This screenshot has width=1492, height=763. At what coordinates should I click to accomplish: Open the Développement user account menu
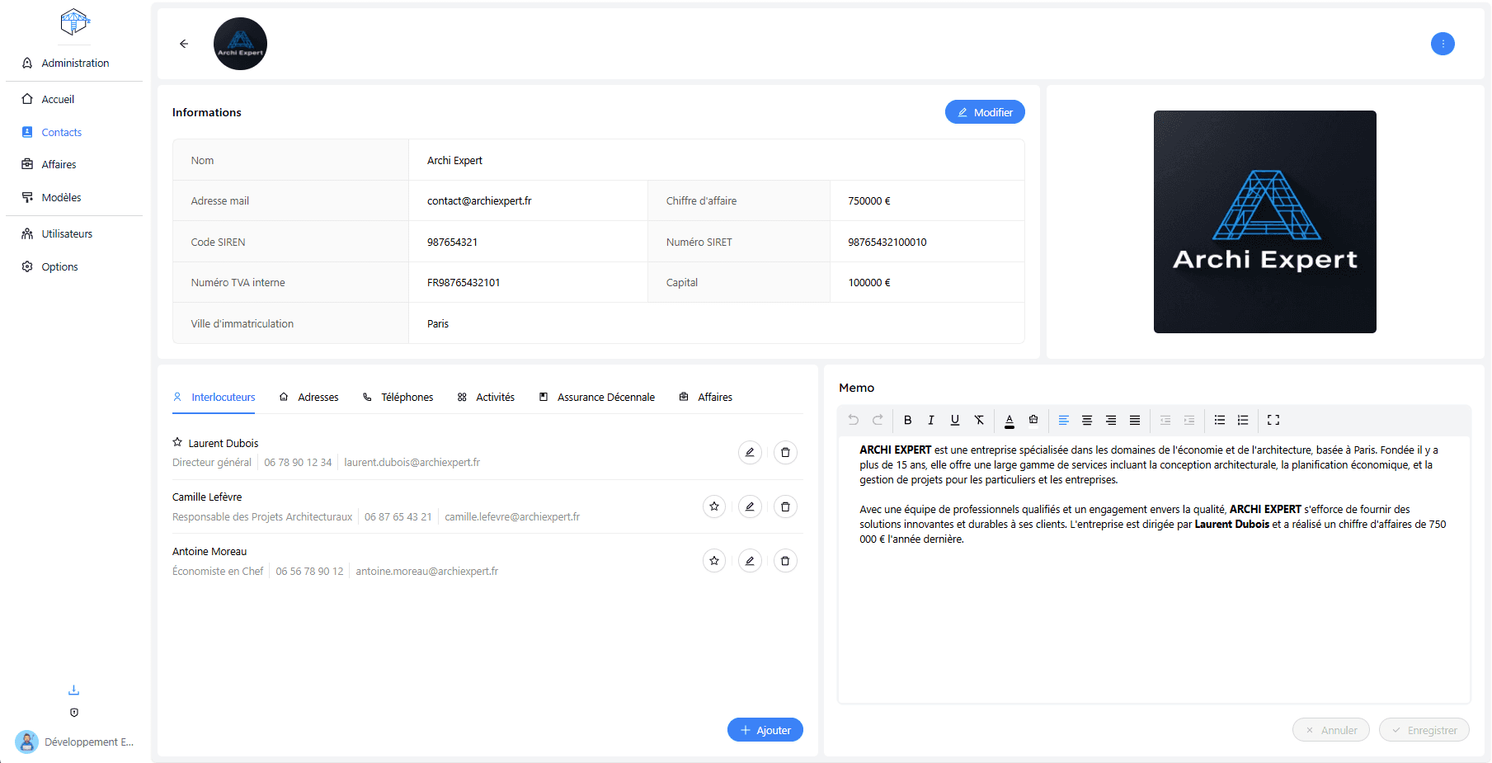[74, 742]
